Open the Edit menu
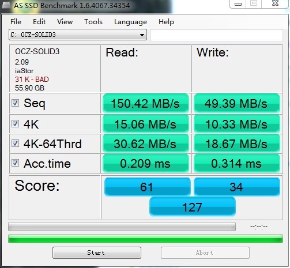Screen dimensions: 290x268 click(39, 22)
